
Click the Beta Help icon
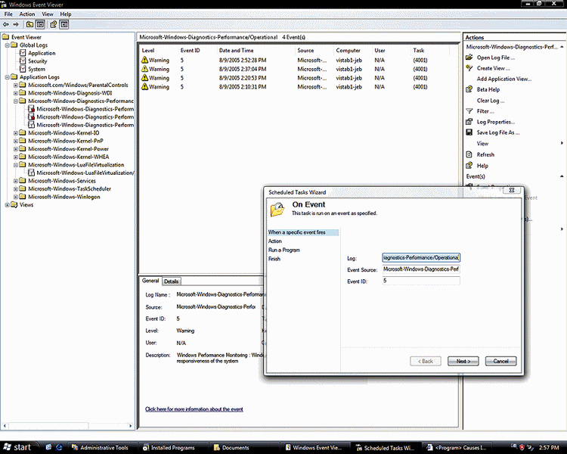469,89
